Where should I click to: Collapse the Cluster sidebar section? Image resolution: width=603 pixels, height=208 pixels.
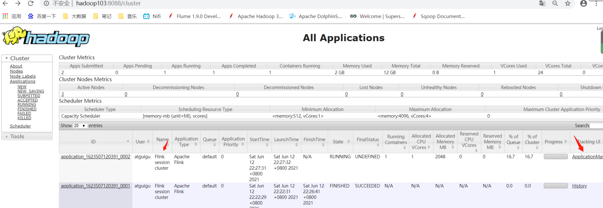(x=27, y=58)
